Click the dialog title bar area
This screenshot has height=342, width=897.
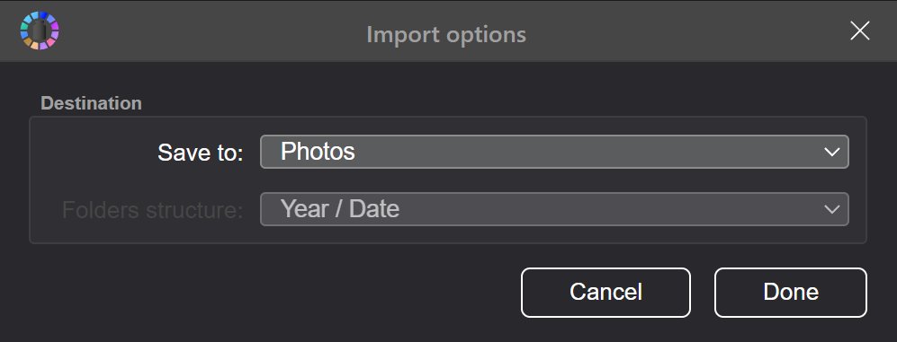point(448,31)
